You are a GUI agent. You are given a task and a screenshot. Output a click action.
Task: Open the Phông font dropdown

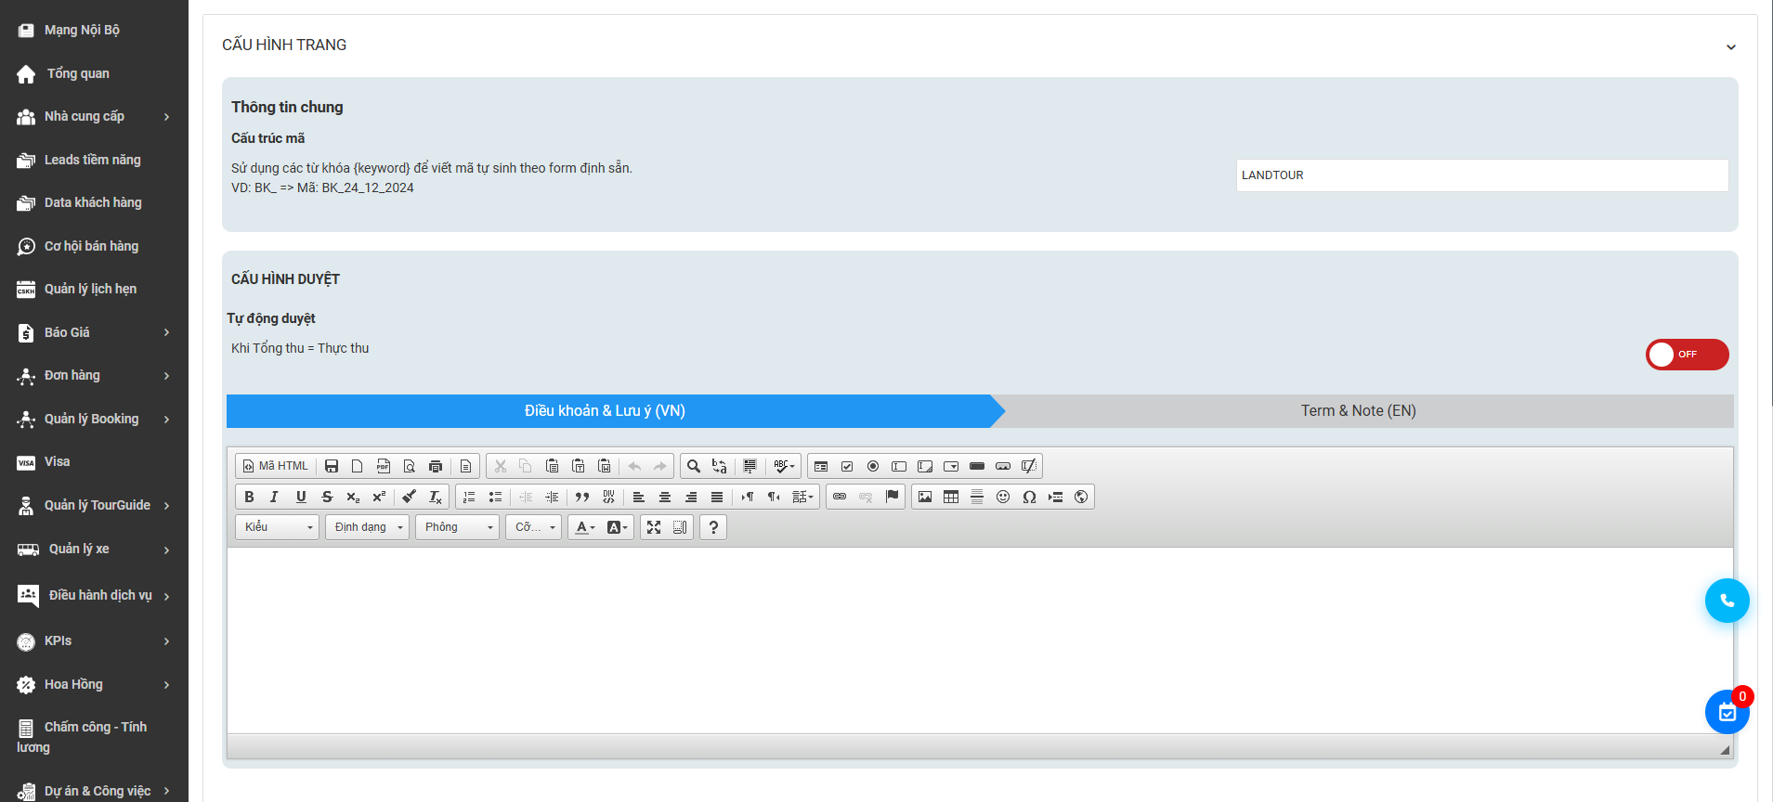(x=457, y=527)
